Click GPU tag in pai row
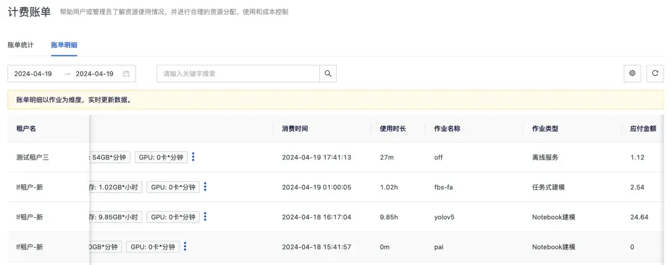Screen dimensions: 671x265 point(153,247)
